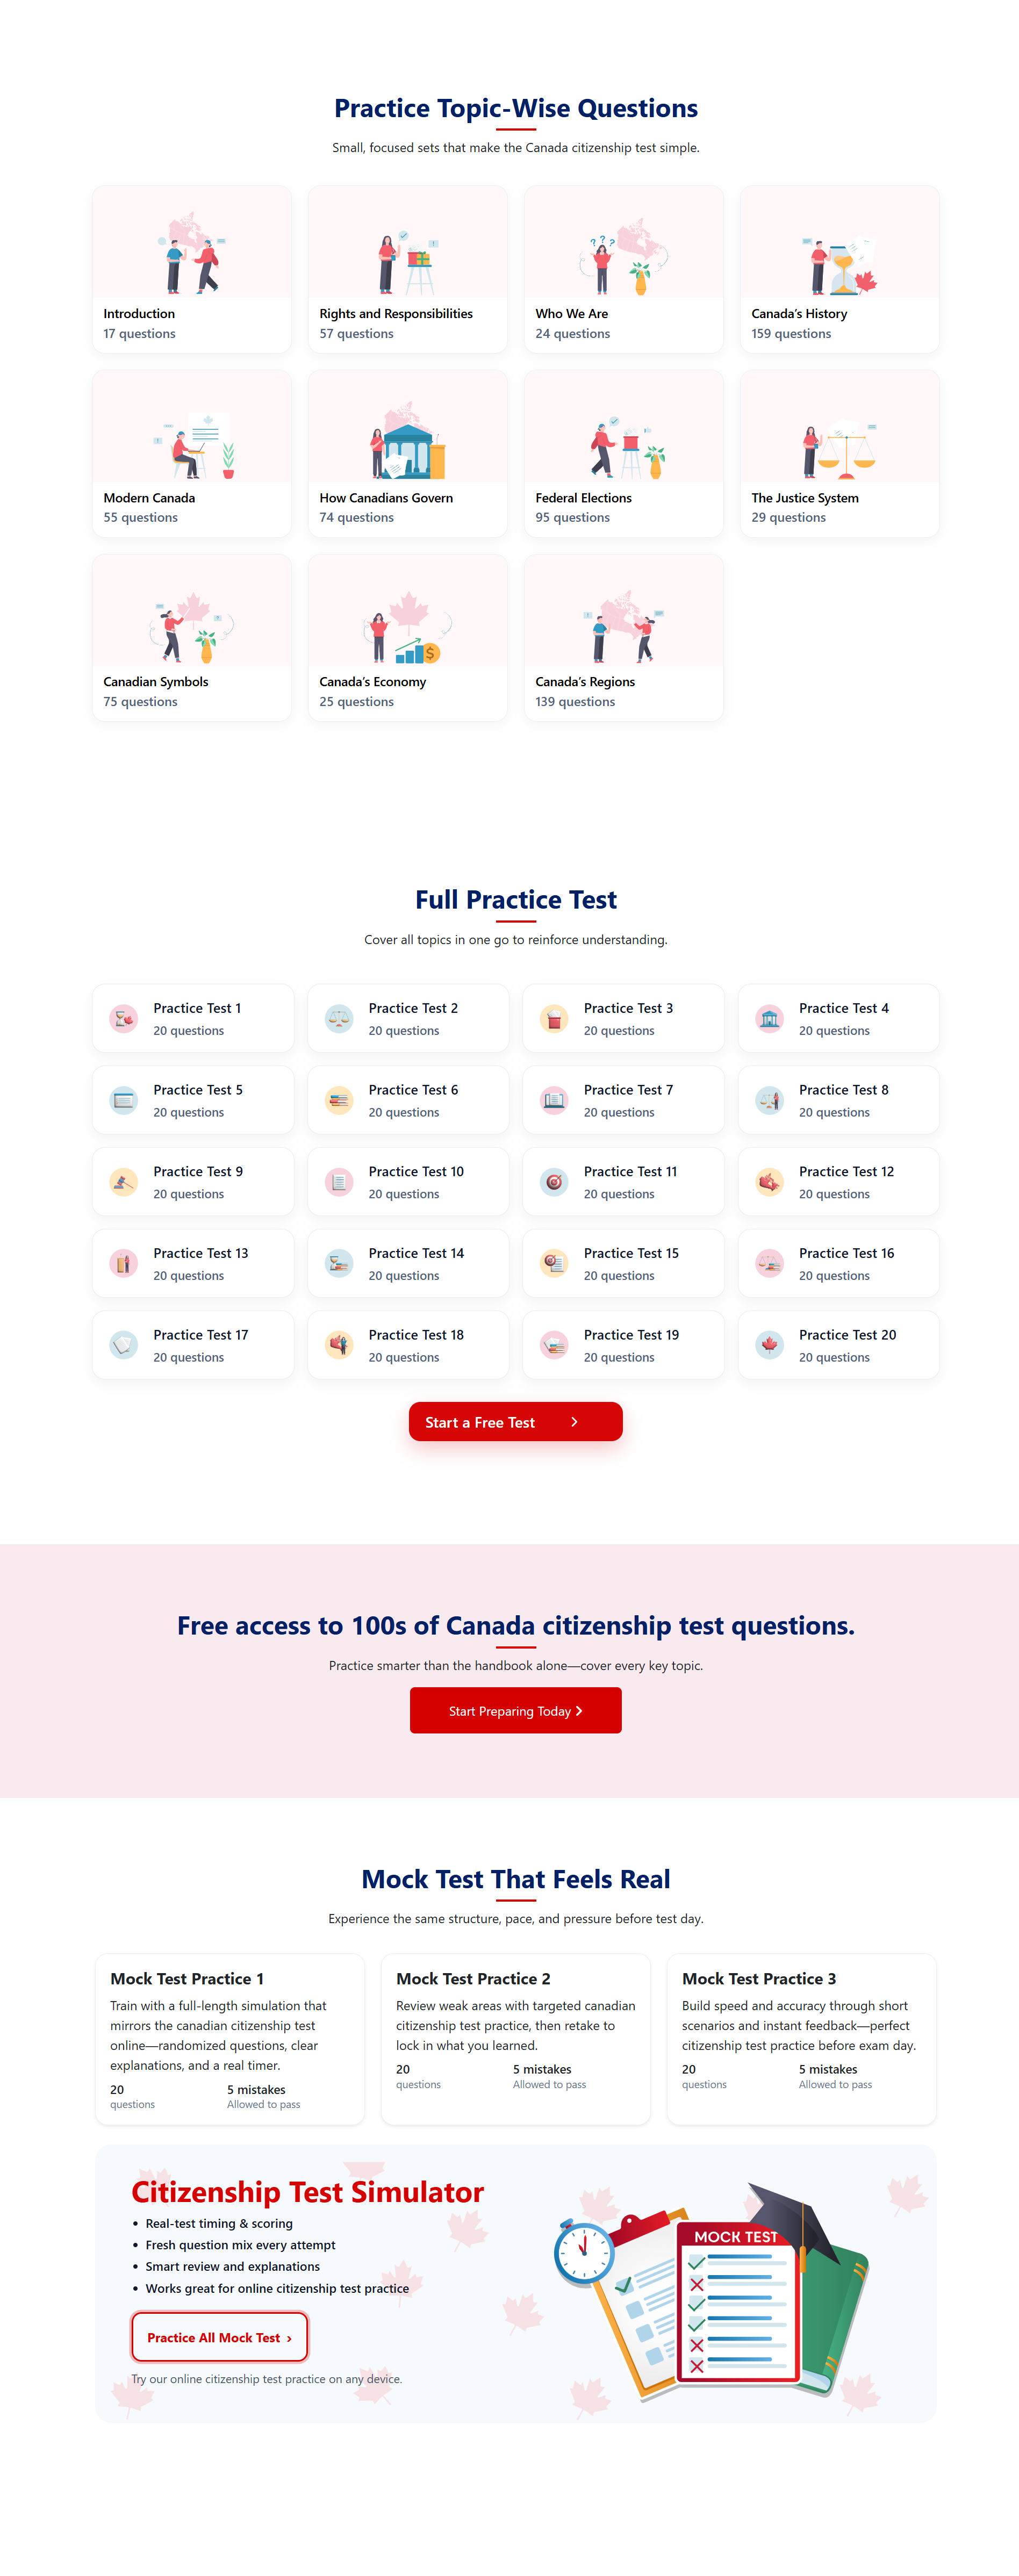Click the target icon beside Practice Test 11
Viewport: 1019px width, 2576px height.
554,1181
